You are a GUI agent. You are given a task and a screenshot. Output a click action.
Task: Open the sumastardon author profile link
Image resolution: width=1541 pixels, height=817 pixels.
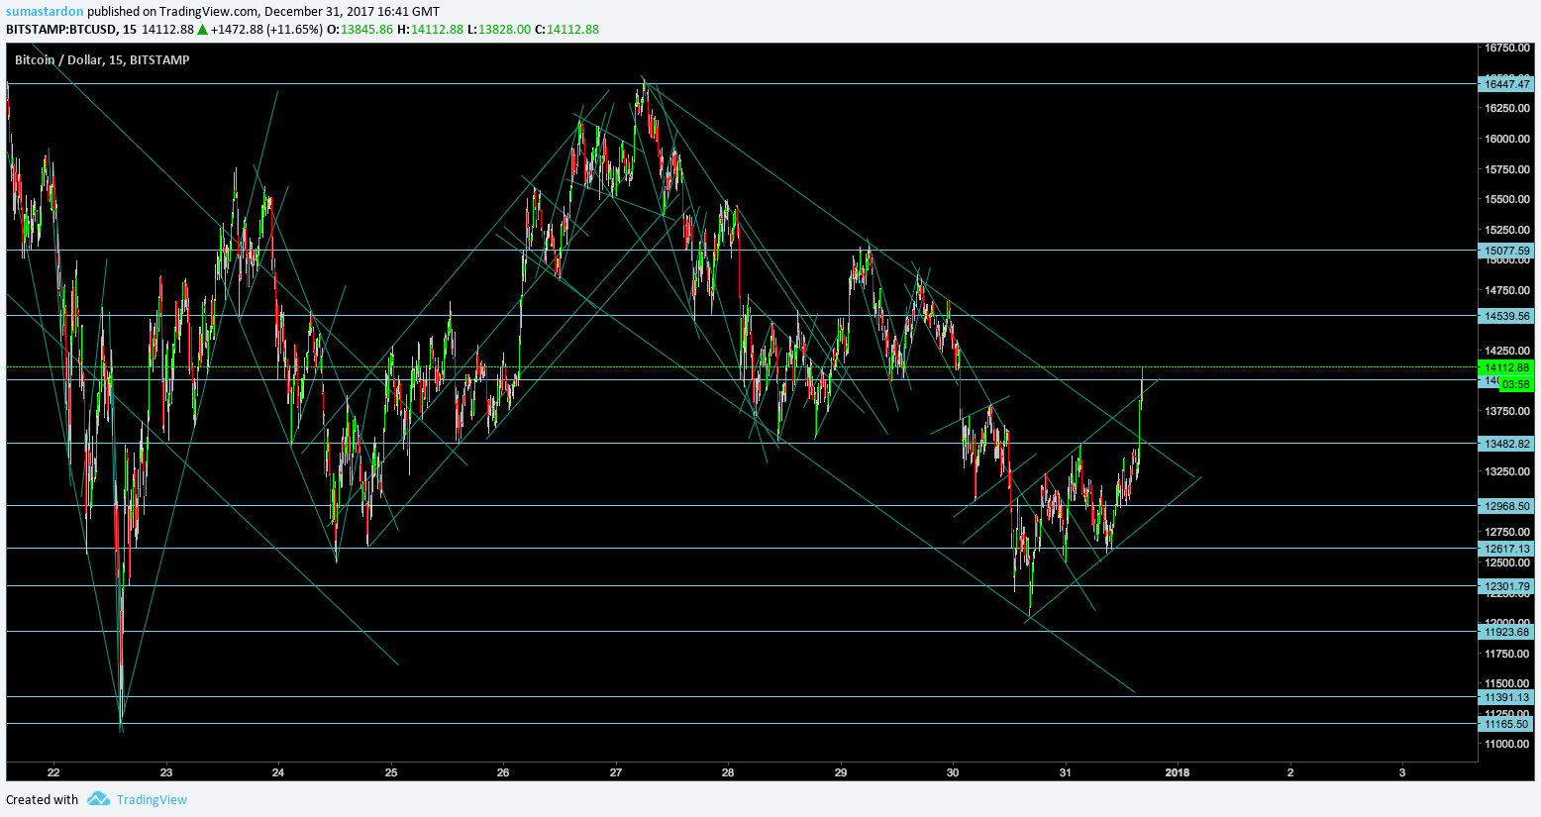pos(45,12)
